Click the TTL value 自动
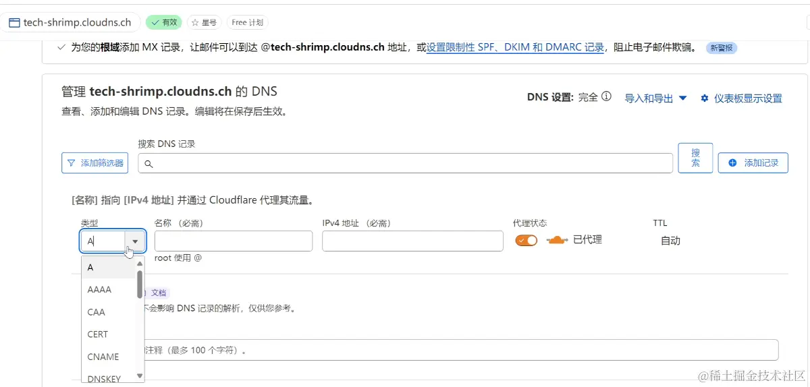 coord(670,241)
